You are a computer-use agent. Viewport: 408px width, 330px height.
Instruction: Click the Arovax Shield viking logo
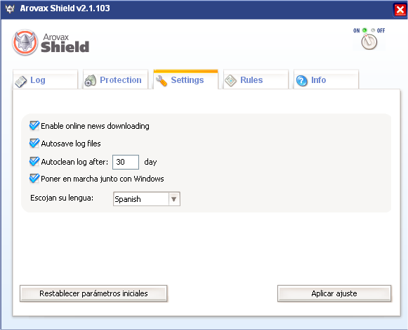pyautogui.click(x=25, y=42)
